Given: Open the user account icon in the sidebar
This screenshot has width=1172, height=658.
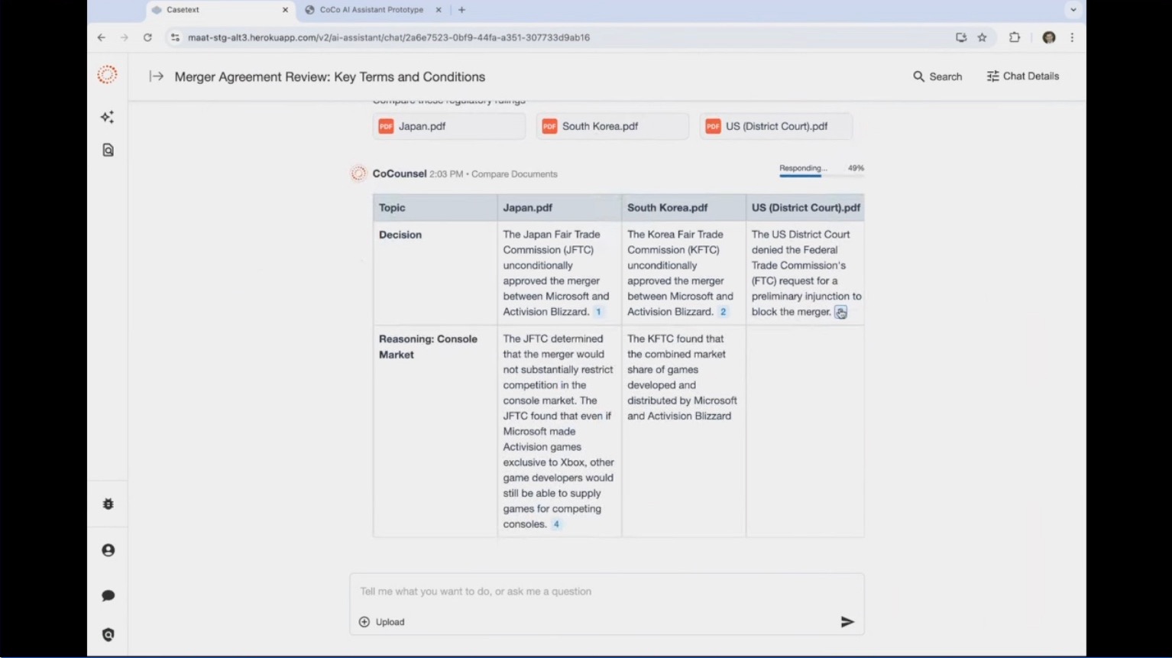Looking at the screenshot, I should tap(108, 550).
